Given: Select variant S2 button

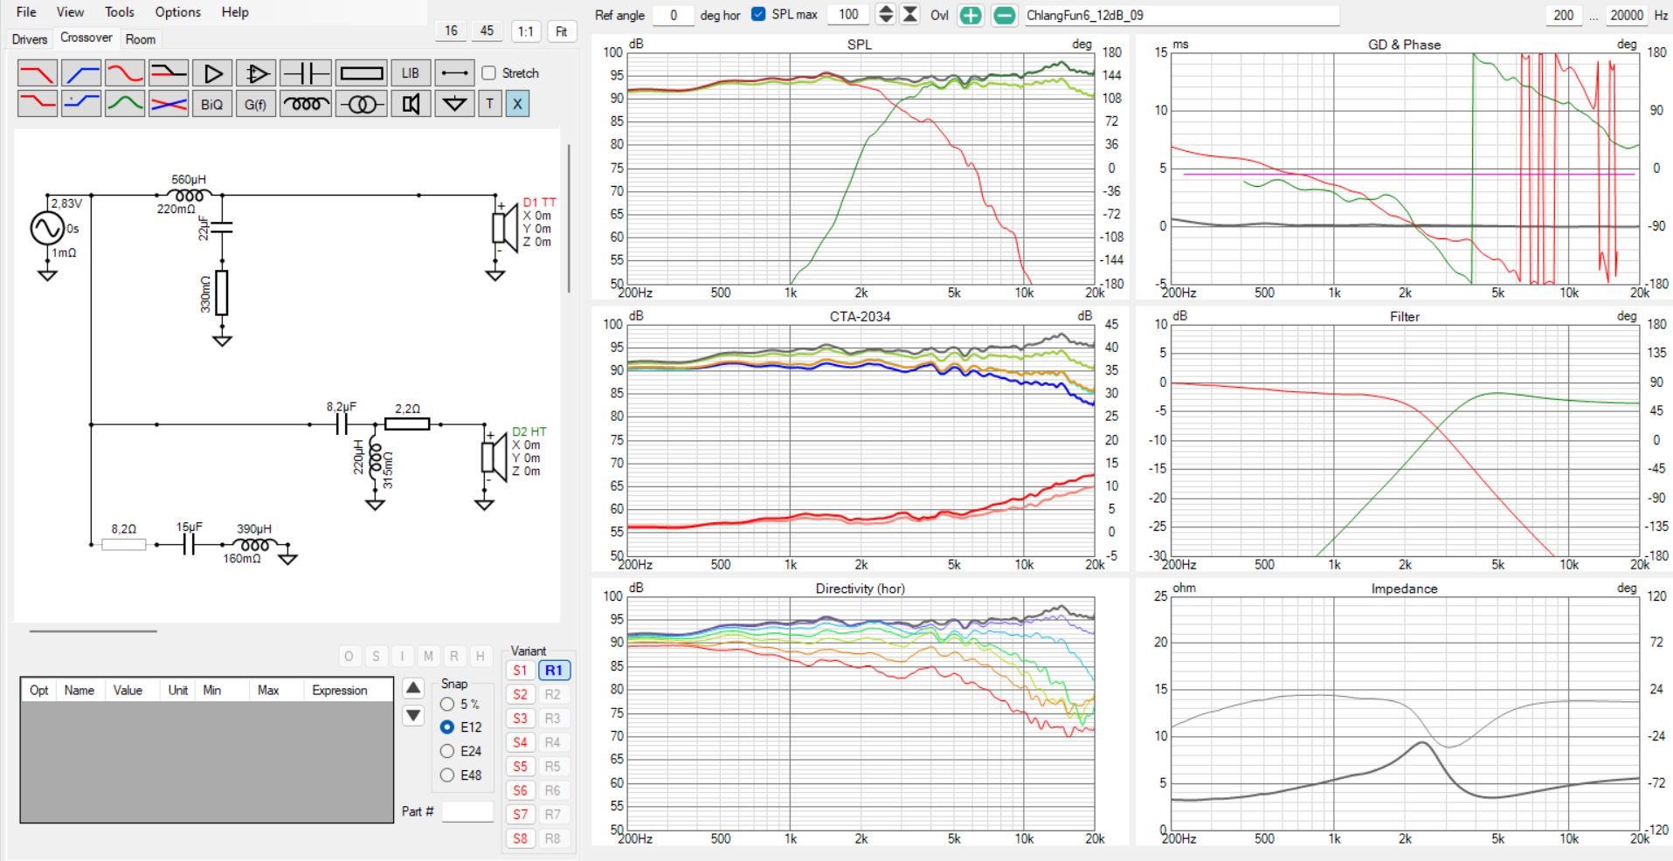Looking at the screenshot, I should [520, 694].
